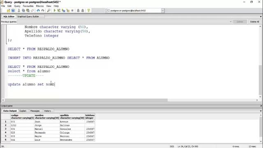263x148 pixels.
Task: Run query with green Execute arrow
Action: pos(55,11)
